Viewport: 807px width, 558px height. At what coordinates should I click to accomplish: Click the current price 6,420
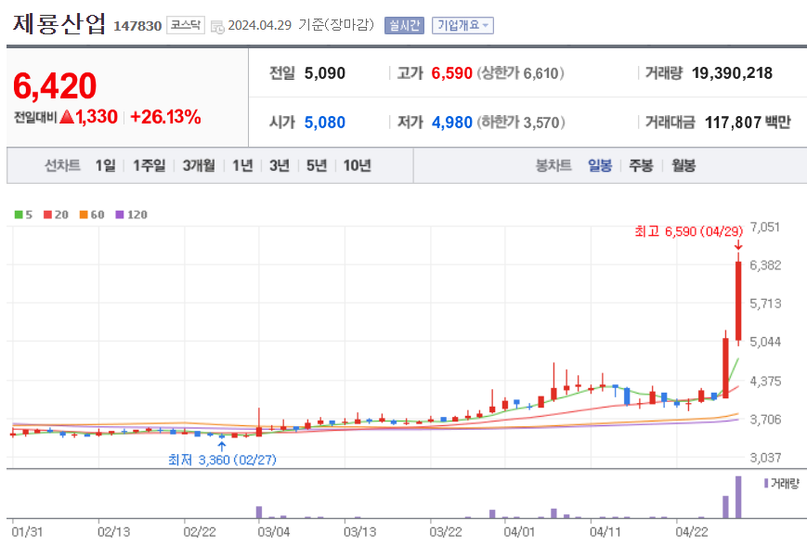point(55,85)
